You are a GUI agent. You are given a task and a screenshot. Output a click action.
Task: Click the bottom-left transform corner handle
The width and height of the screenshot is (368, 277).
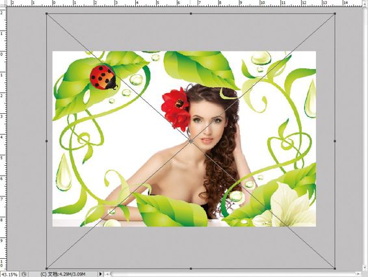[46, 269]
